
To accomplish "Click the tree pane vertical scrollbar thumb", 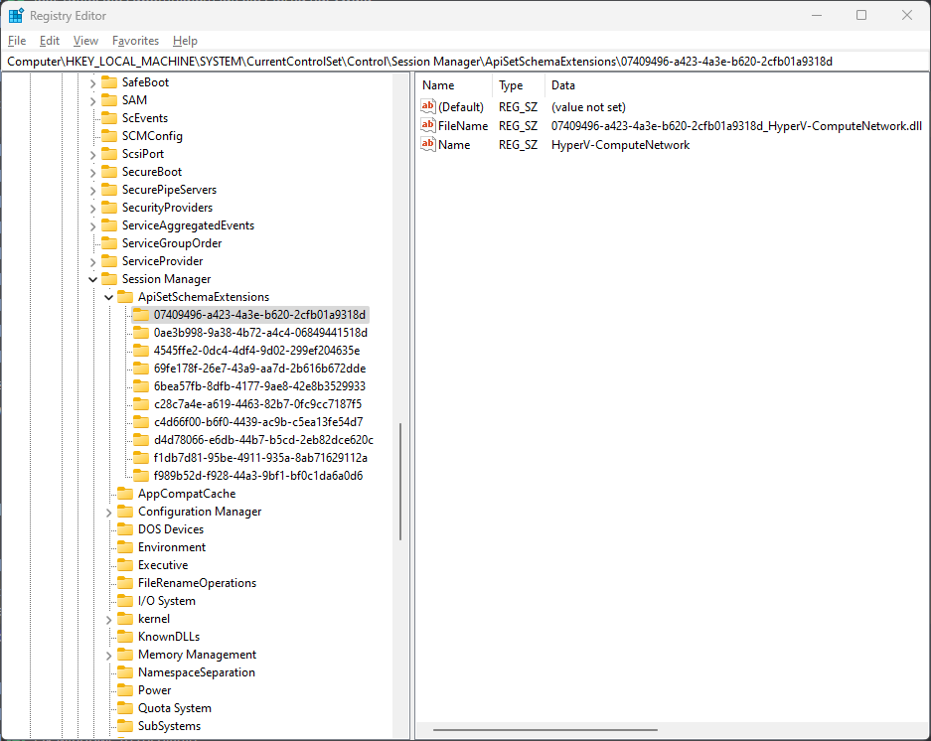I will (x=400, y=482).
